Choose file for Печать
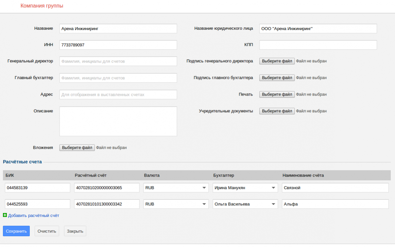 (x=277, y=95)
